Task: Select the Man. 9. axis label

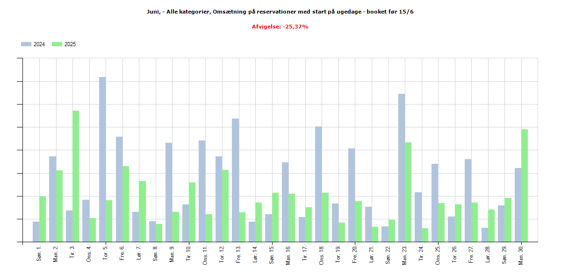Action: tap(172, 253)
